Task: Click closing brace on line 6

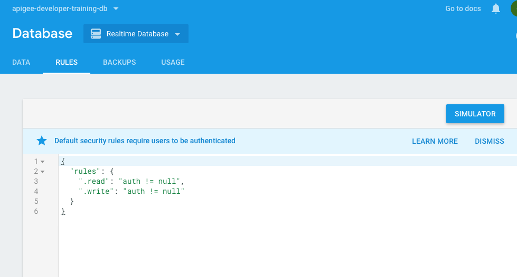Action: (x=63, y=212)
